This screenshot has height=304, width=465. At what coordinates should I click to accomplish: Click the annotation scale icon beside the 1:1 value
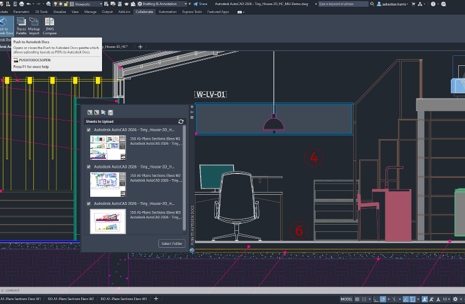pos(438,299)
